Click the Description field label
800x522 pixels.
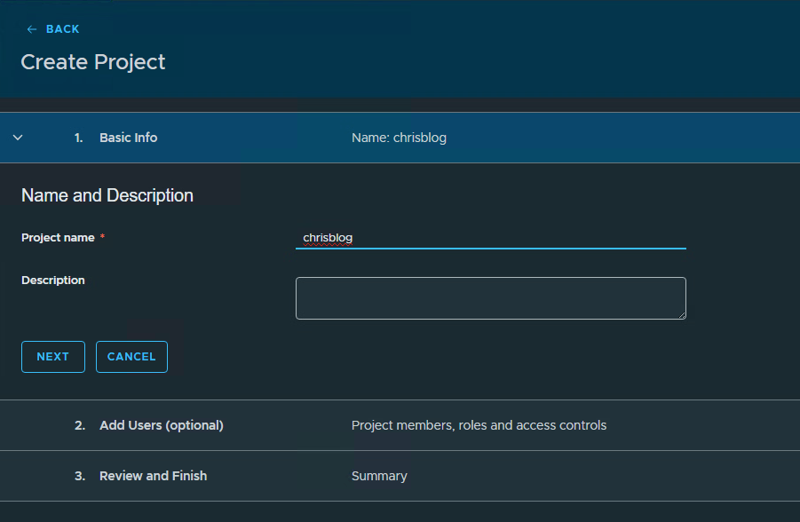[53, 281]
